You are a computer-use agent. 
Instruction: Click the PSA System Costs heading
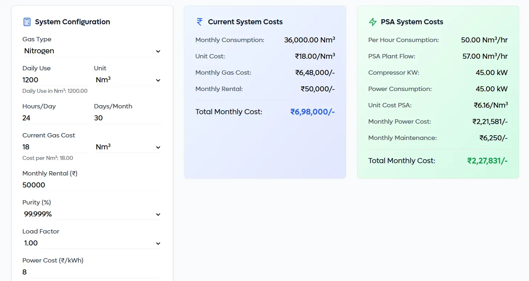click(412, 22)
